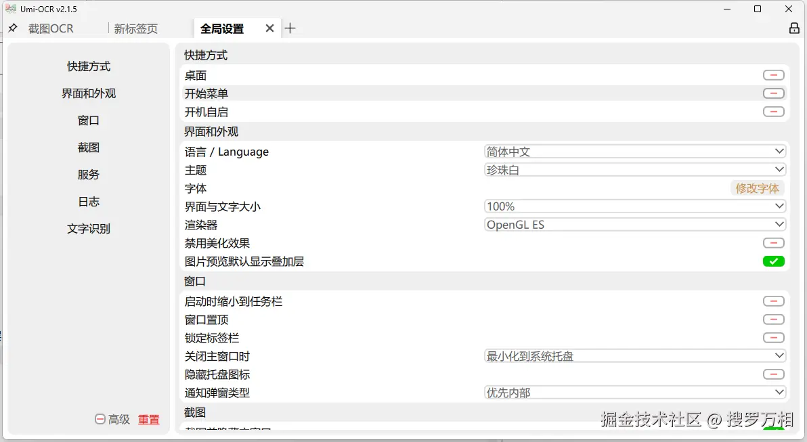Toggle the 隐藏托盘图标 switch

(774, 374)
